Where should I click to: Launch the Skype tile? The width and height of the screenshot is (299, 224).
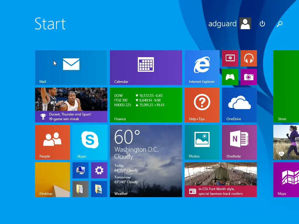[x=90, y=142]
